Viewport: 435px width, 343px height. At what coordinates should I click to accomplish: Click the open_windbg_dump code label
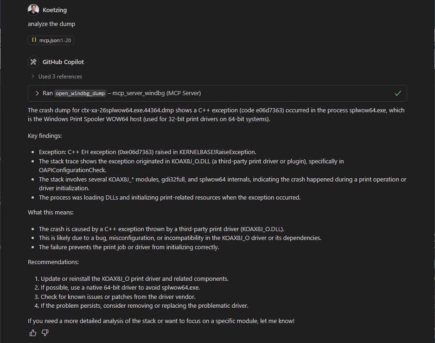pyautogui.click(x=80, y=93)
